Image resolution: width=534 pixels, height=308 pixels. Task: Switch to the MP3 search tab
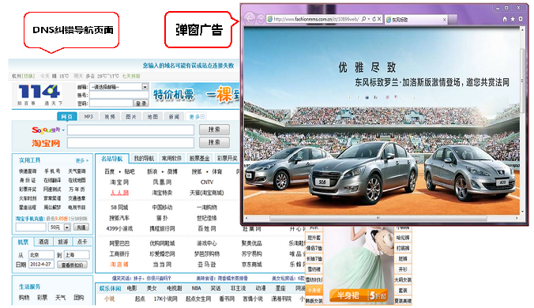coord(88,117)
